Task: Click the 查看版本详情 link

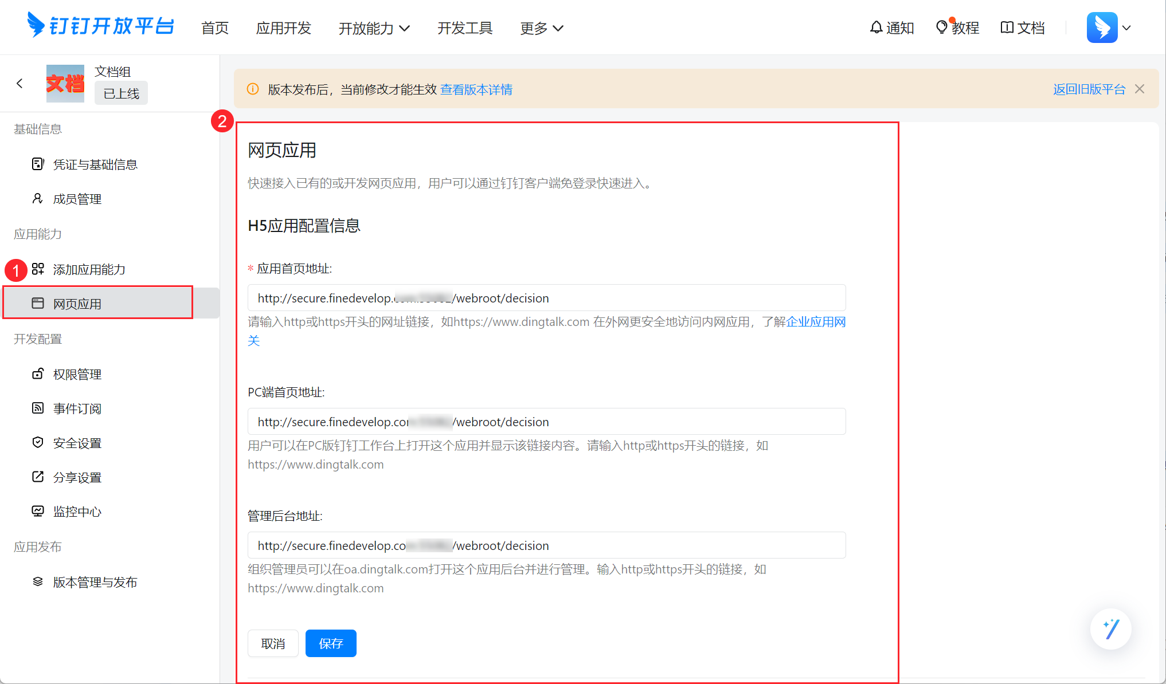Action: [x=476, y=89]
